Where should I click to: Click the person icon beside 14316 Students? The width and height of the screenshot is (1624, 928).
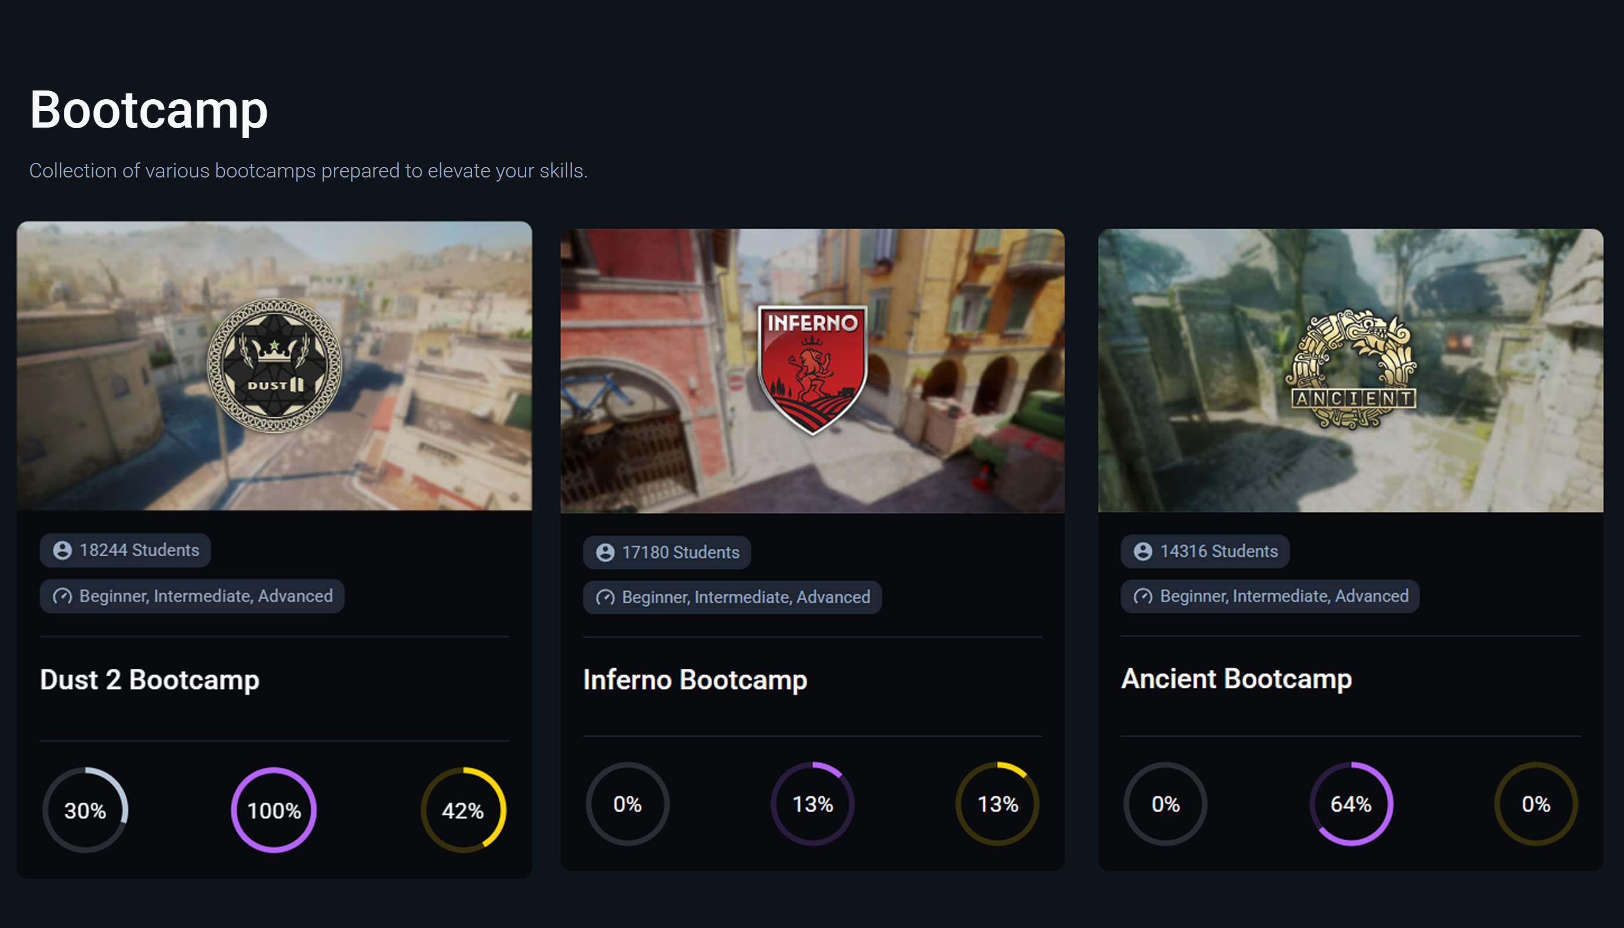[x=1143, y=552]
